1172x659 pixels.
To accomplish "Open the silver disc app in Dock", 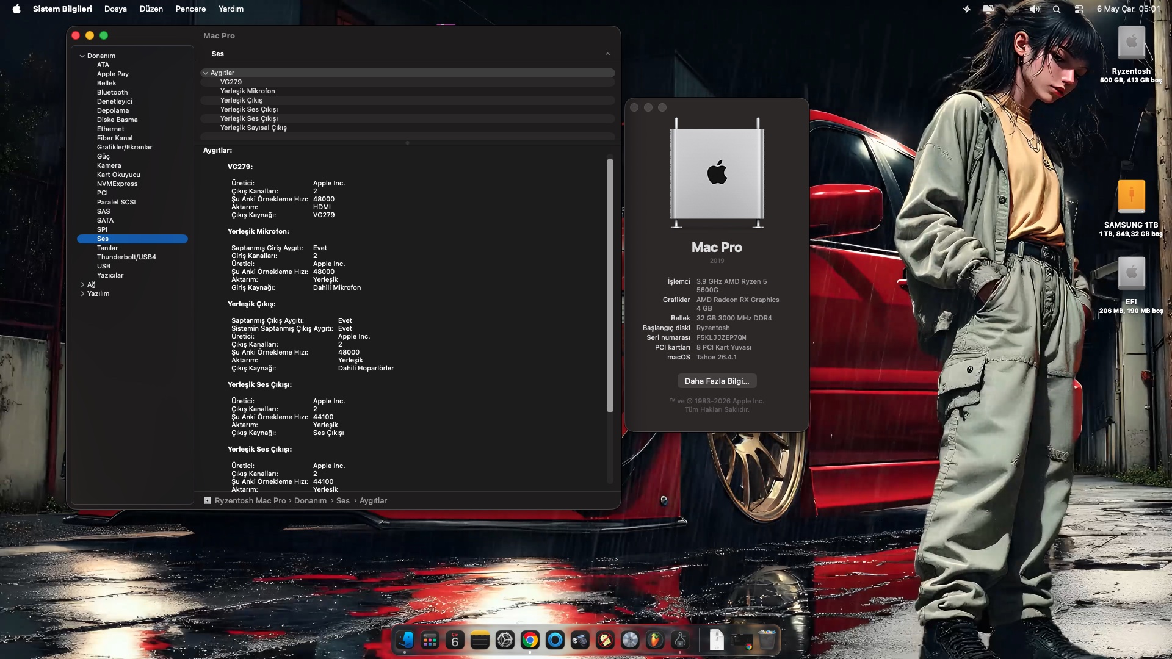I will 630,639.
